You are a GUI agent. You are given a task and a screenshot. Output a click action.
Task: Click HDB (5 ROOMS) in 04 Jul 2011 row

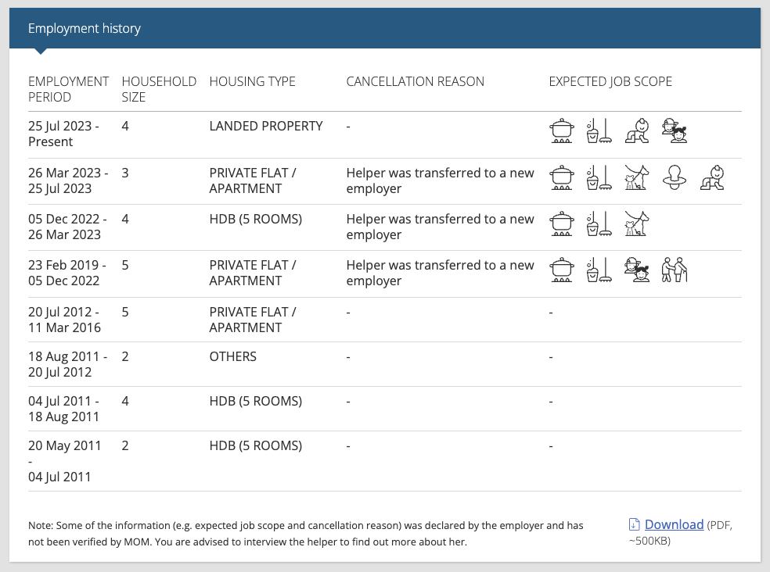(x=255, y=402)
